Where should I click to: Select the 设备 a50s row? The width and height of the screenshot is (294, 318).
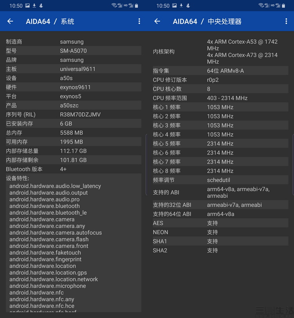[x=73, y=78]
